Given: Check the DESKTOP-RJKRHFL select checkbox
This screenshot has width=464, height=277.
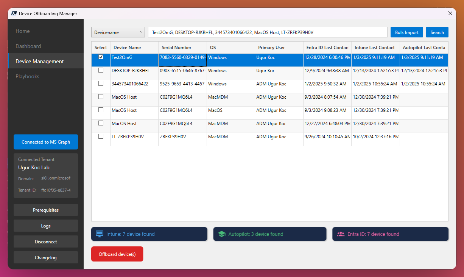Looking at the screenshot, I should coord(101,70).
